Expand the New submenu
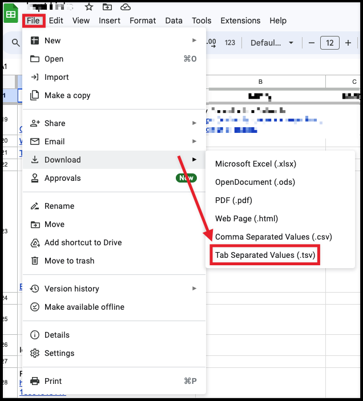This screenshot has height=401, width=363. (x=114, y=40)
